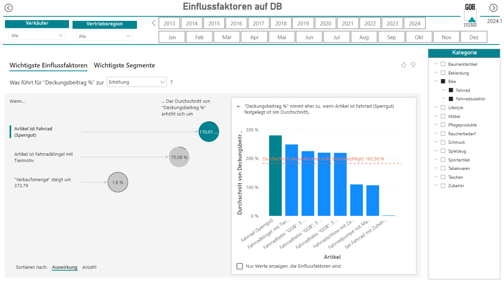Select year 2024
This screenshot has width=504, height=285.
[x=415, y=23]
